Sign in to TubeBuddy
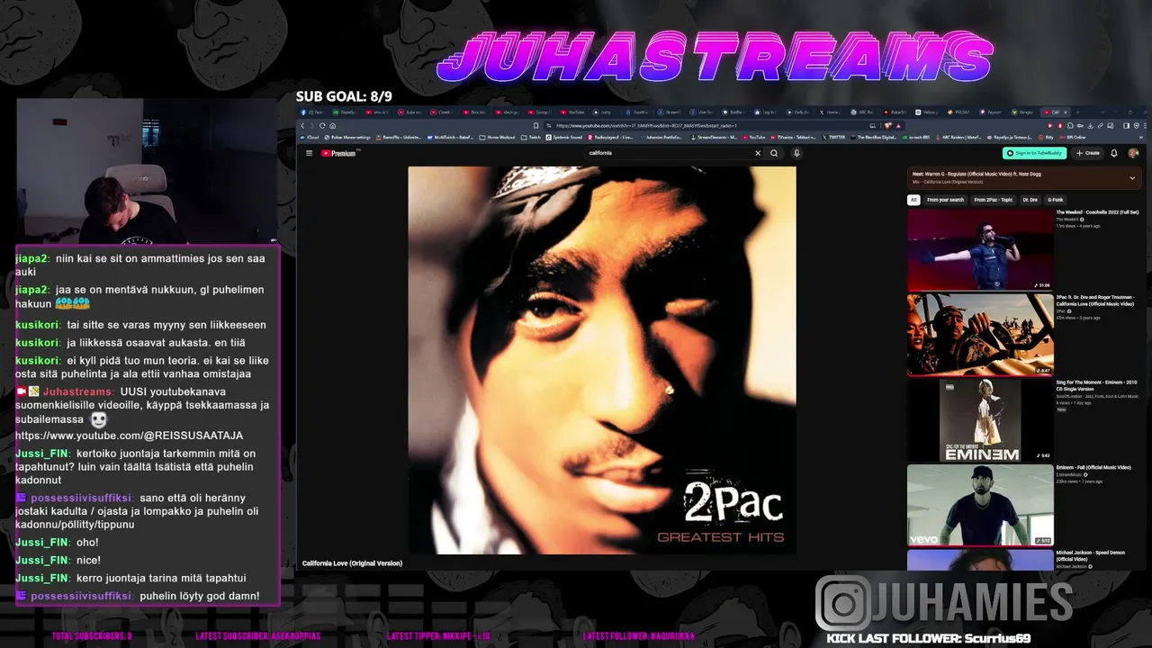This screenshot has height=648, width=1152. [x=1035, y=153]
